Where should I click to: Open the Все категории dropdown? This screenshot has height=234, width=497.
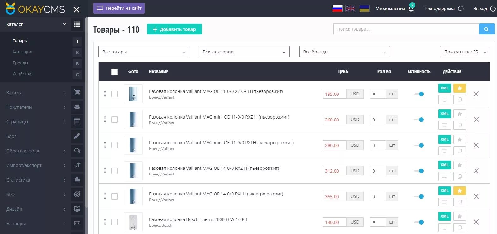(x=244, y=52)
